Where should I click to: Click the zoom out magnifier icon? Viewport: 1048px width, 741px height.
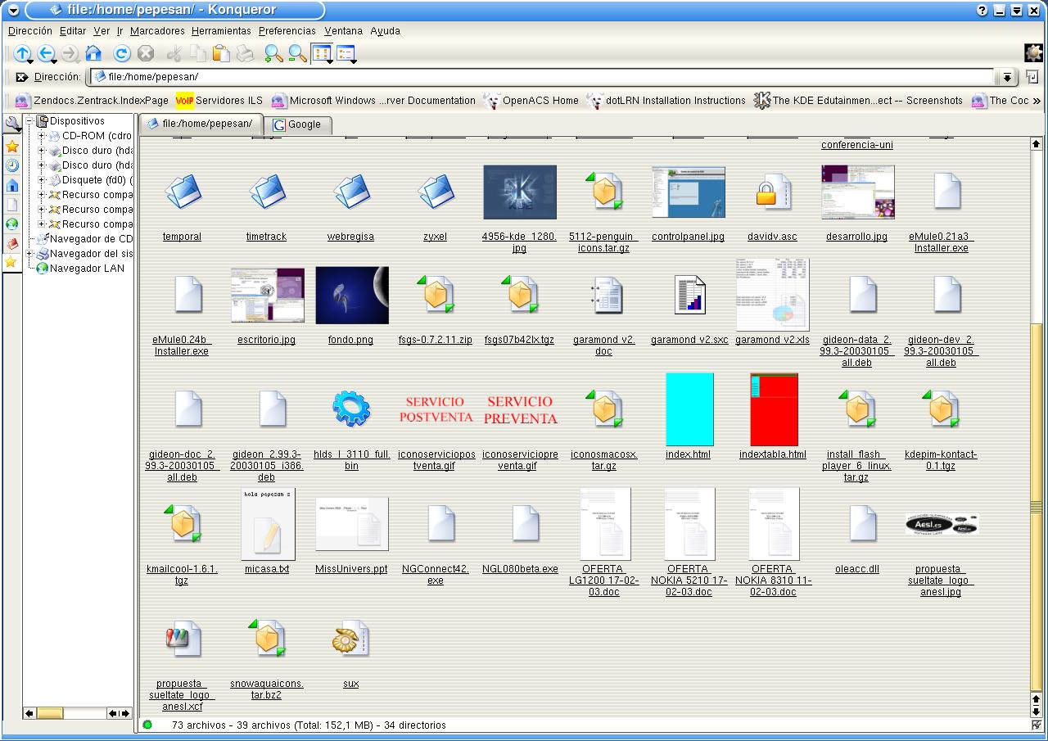(x=297, y=54)
